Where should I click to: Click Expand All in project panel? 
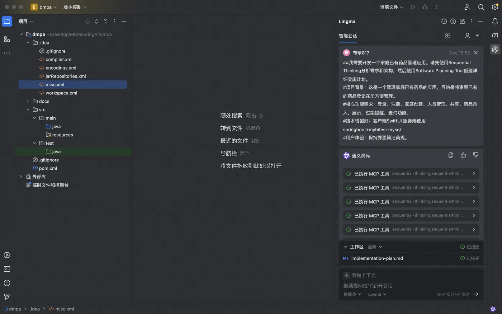[x=96, y=22]
